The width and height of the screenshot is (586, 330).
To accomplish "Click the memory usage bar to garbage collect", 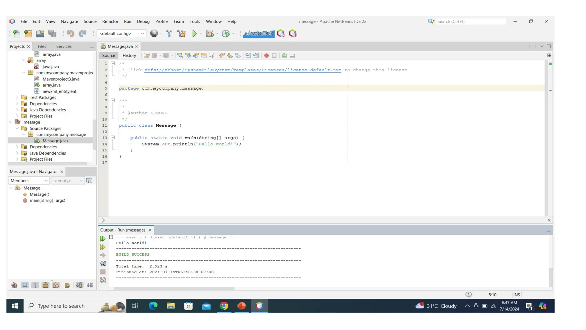I will click(259, 34).
